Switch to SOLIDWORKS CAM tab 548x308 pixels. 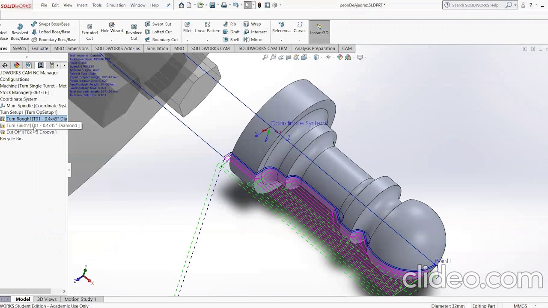coord(210,48)
